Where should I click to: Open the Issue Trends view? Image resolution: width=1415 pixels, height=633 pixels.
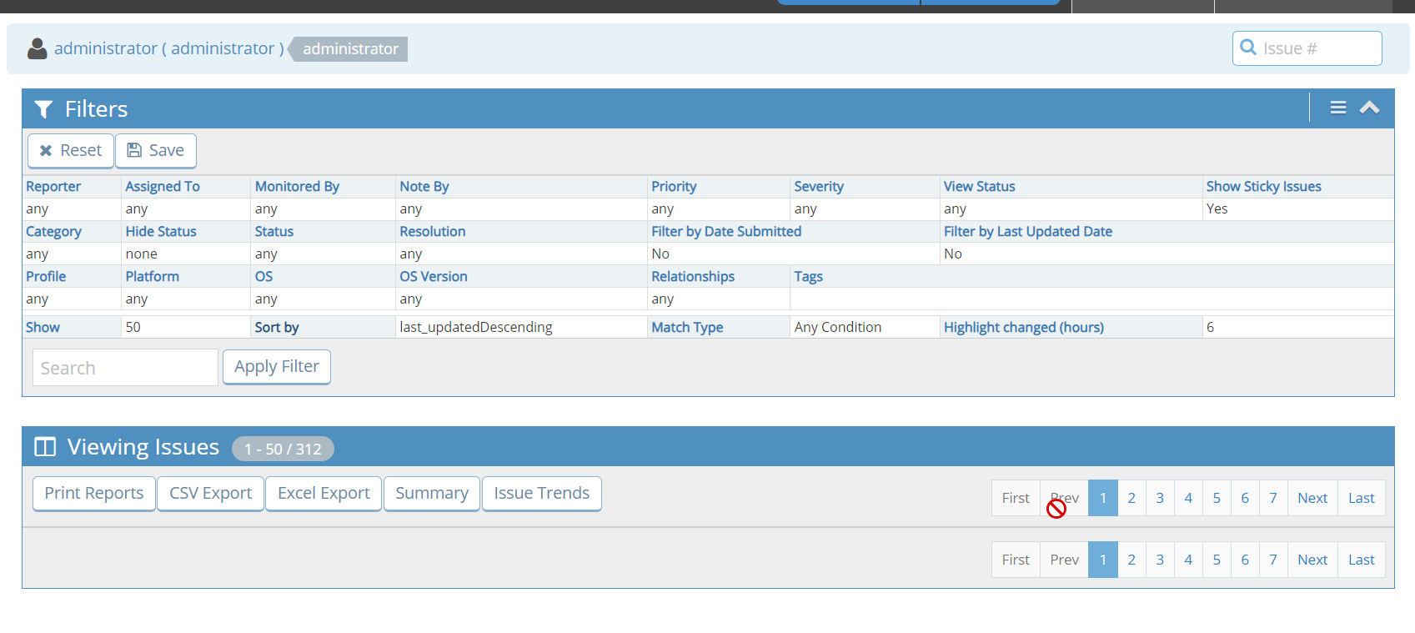coord(541,494)
